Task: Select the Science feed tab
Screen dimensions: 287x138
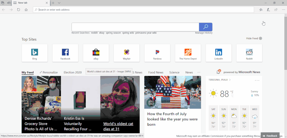Action: (x=174, y=72)
